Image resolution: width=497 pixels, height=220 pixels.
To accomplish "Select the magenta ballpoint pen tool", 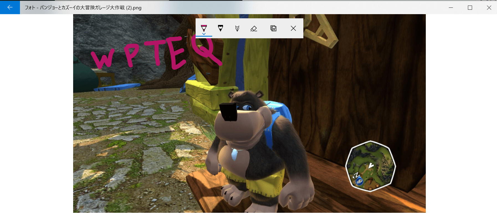I will point(204,28).
